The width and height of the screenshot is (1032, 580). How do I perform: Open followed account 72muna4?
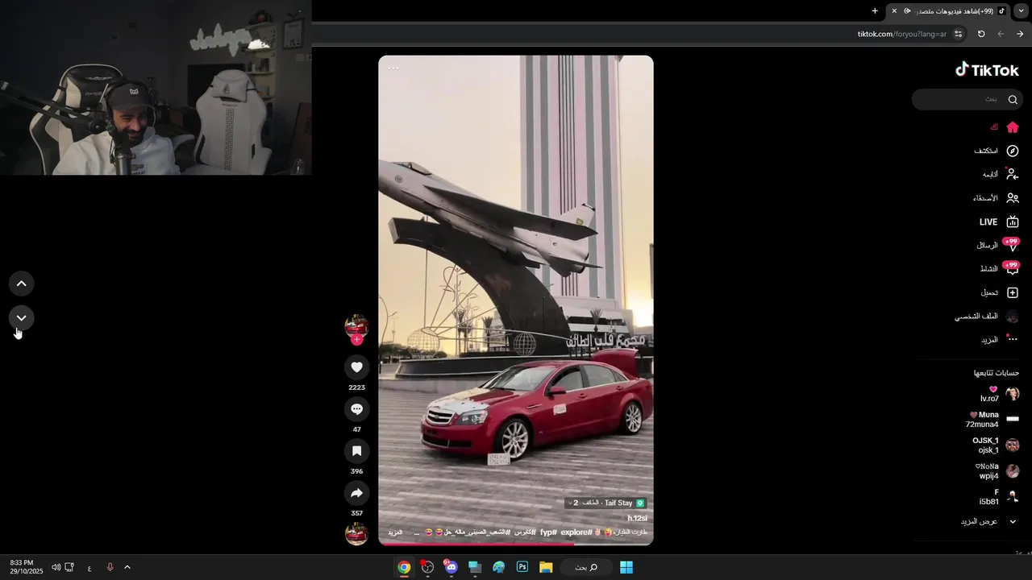992,420
